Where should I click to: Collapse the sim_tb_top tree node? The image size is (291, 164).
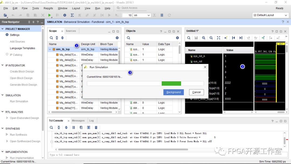50,49
